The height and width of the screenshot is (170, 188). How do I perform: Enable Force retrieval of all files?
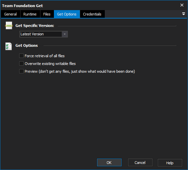coord(21,56)
